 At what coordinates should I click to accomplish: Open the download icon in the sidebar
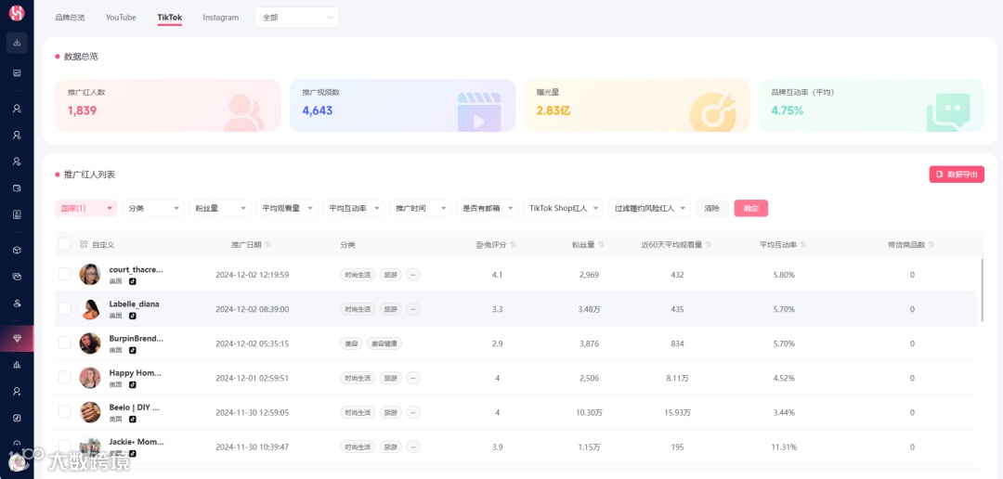coord(18,43)
